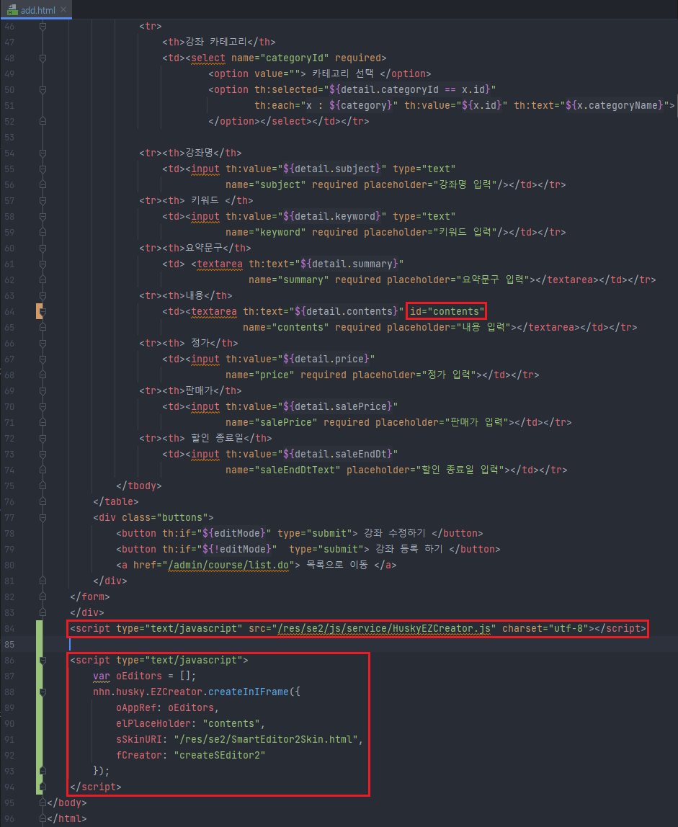Click the closing </table> tag

(115, 501)
